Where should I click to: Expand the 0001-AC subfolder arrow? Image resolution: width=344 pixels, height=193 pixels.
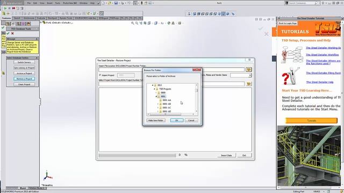(x=158, y=108)
